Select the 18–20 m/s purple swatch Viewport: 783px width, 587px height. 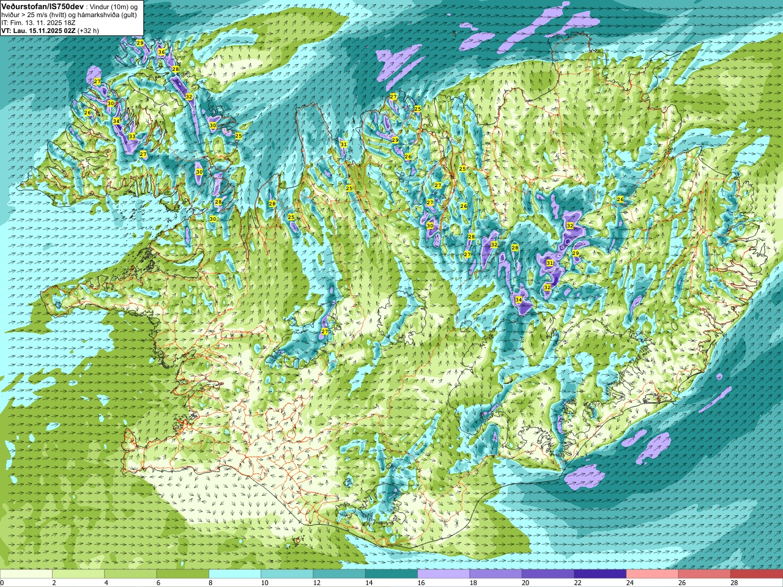(496, 574)
